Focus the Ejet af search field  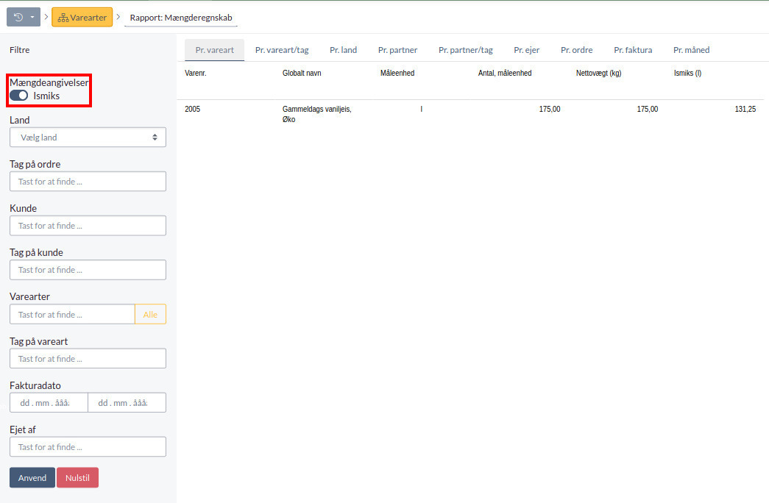tap(88, 447)
